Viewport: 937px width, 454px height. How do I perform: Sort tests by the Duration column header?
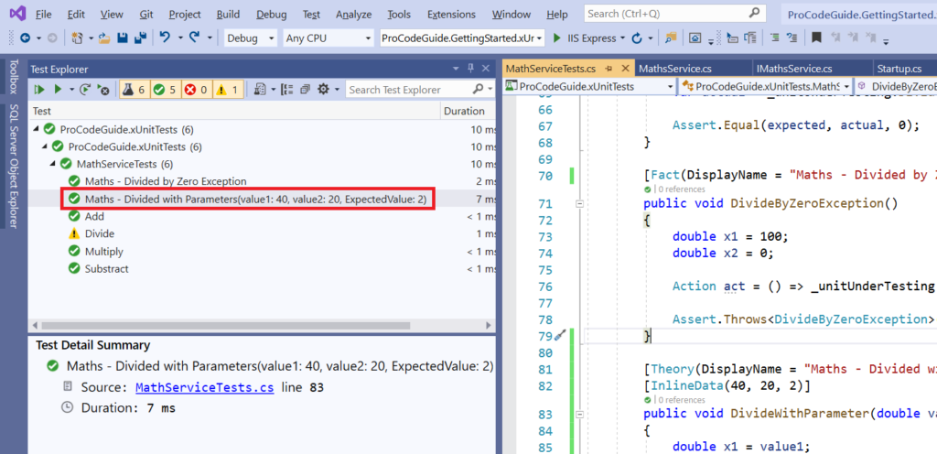[x=468, y=111]
